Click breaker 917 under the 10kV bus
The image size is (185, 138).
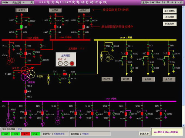(x=75, y=113)
